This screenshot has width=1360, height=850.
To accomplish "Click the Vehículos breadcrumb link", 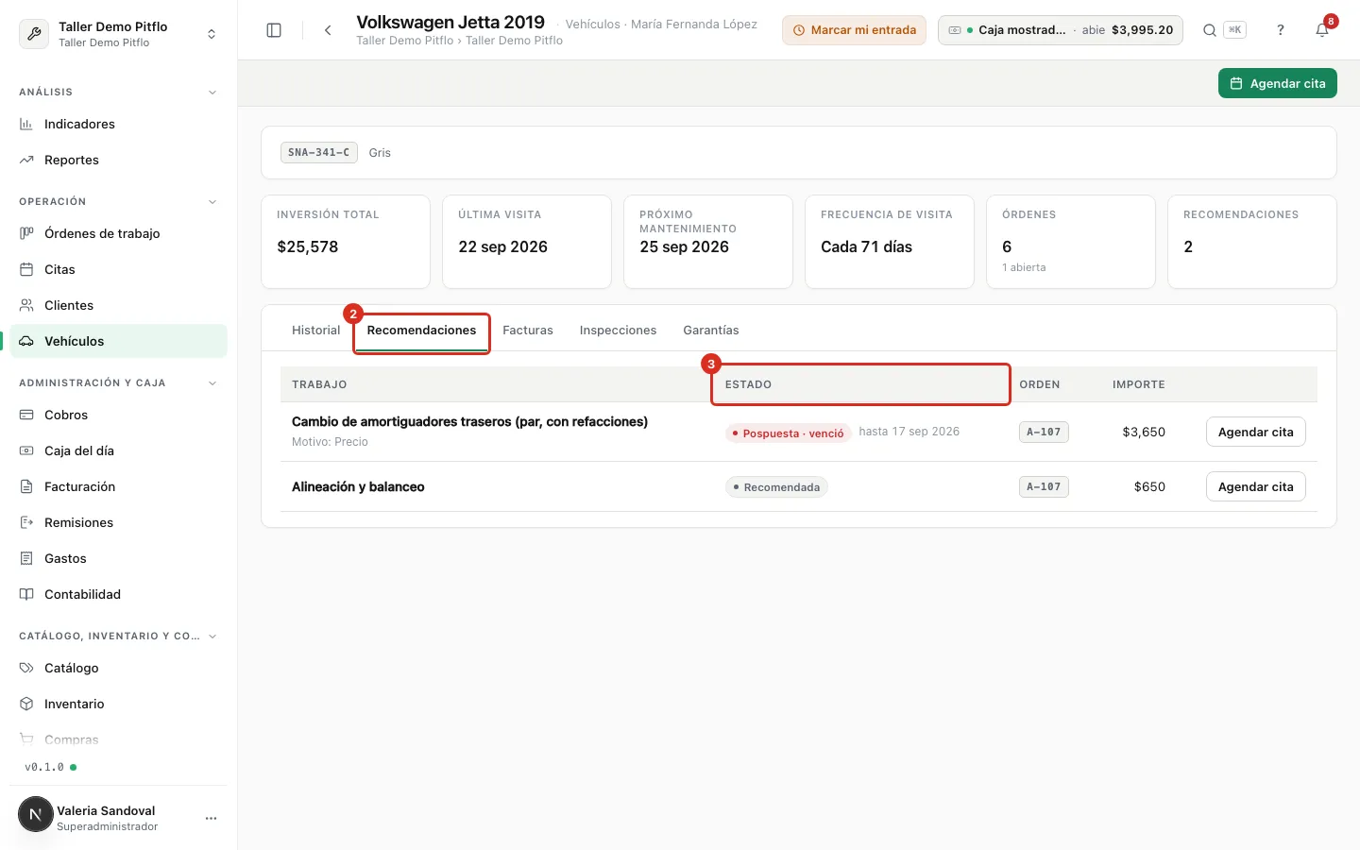I will coord(592,24).
